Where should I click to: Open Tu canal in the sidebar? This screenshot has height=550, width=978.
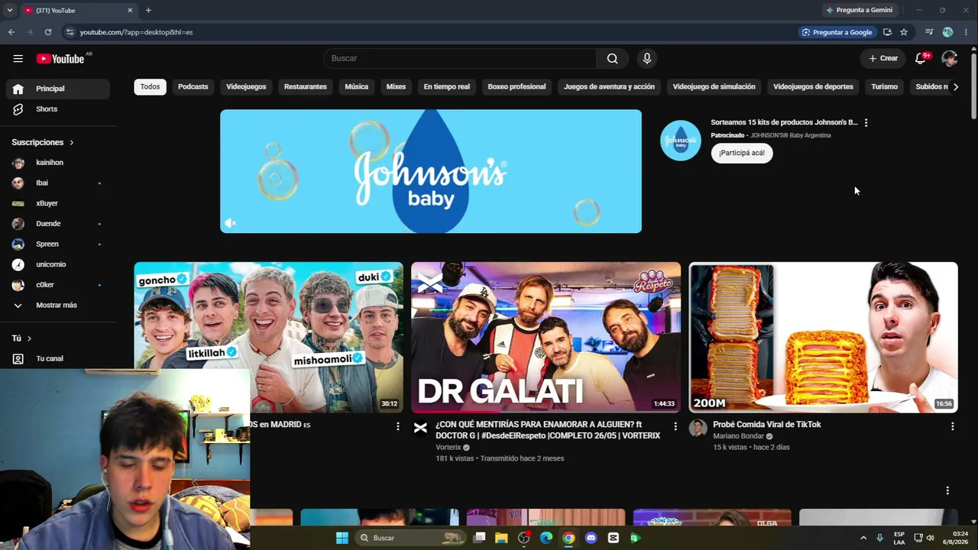click(58, 358)
